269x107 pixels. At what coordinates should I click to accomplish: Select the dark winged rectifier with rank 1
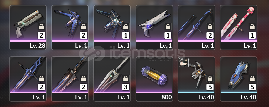click(x=112, y=27)
